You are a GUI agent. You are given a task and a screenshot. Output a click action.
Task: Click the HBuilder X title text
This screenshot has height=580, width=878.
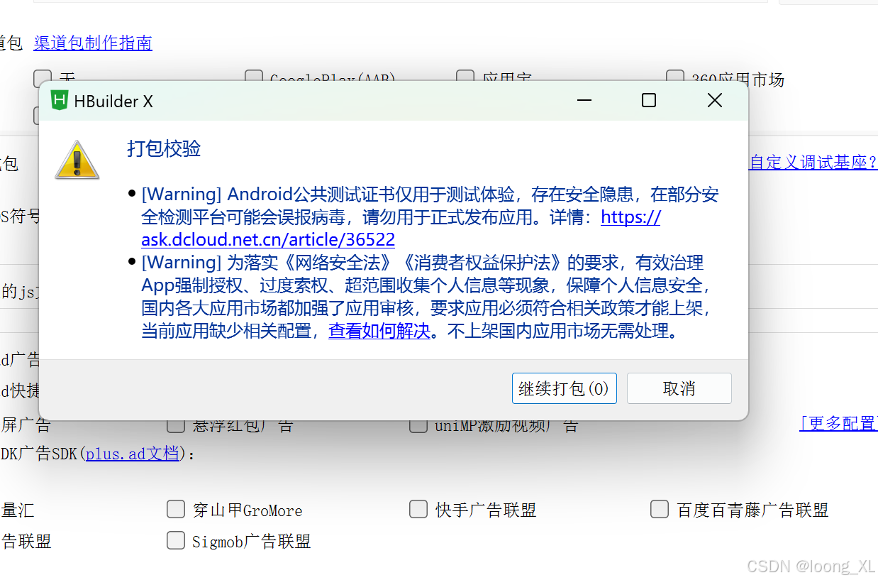113,102
